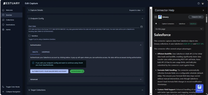Click the Authenticated status chip
Image resolution: width=208 pixels, height=95 pixels.
click(77, 71)
